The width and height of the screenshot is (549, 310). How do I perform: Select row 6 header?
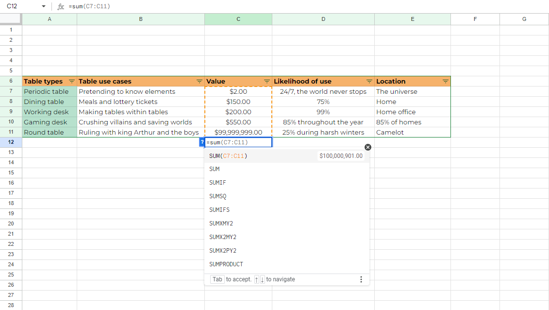tap(11, 81)
